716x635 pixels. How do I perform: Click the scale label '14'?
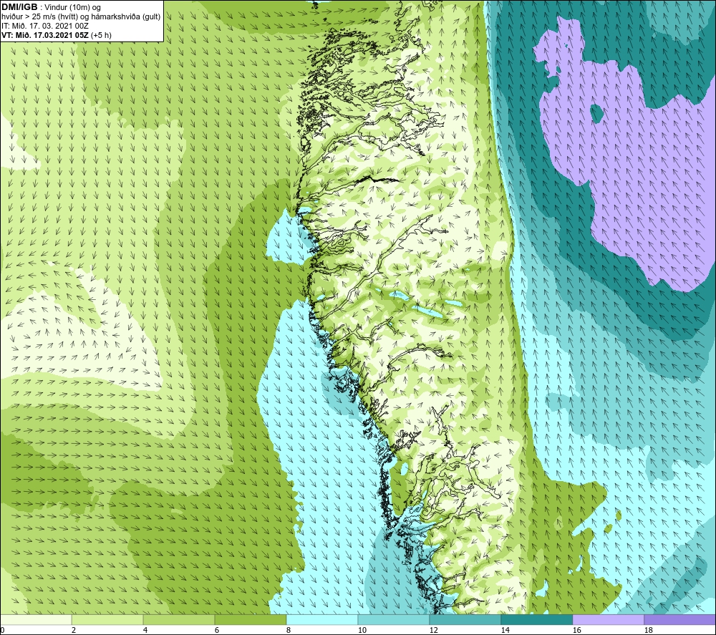tap(505, 630)
